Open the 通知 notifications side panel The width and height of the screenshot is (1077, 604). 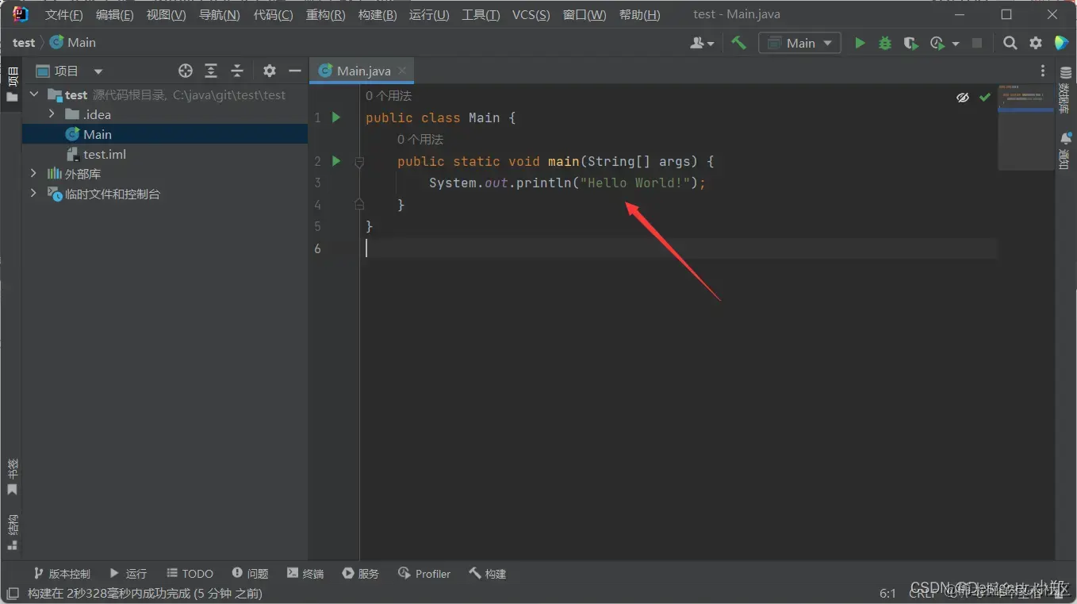pyautogui.click(x=1065, y=151)
